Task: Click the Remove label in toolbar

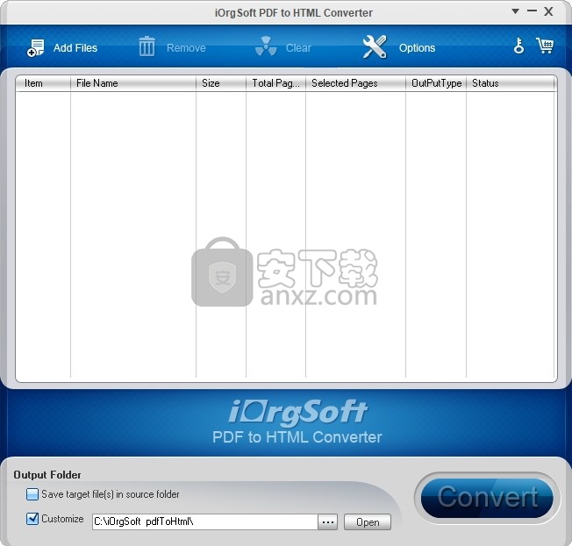Action: click(x=186, y=47)
